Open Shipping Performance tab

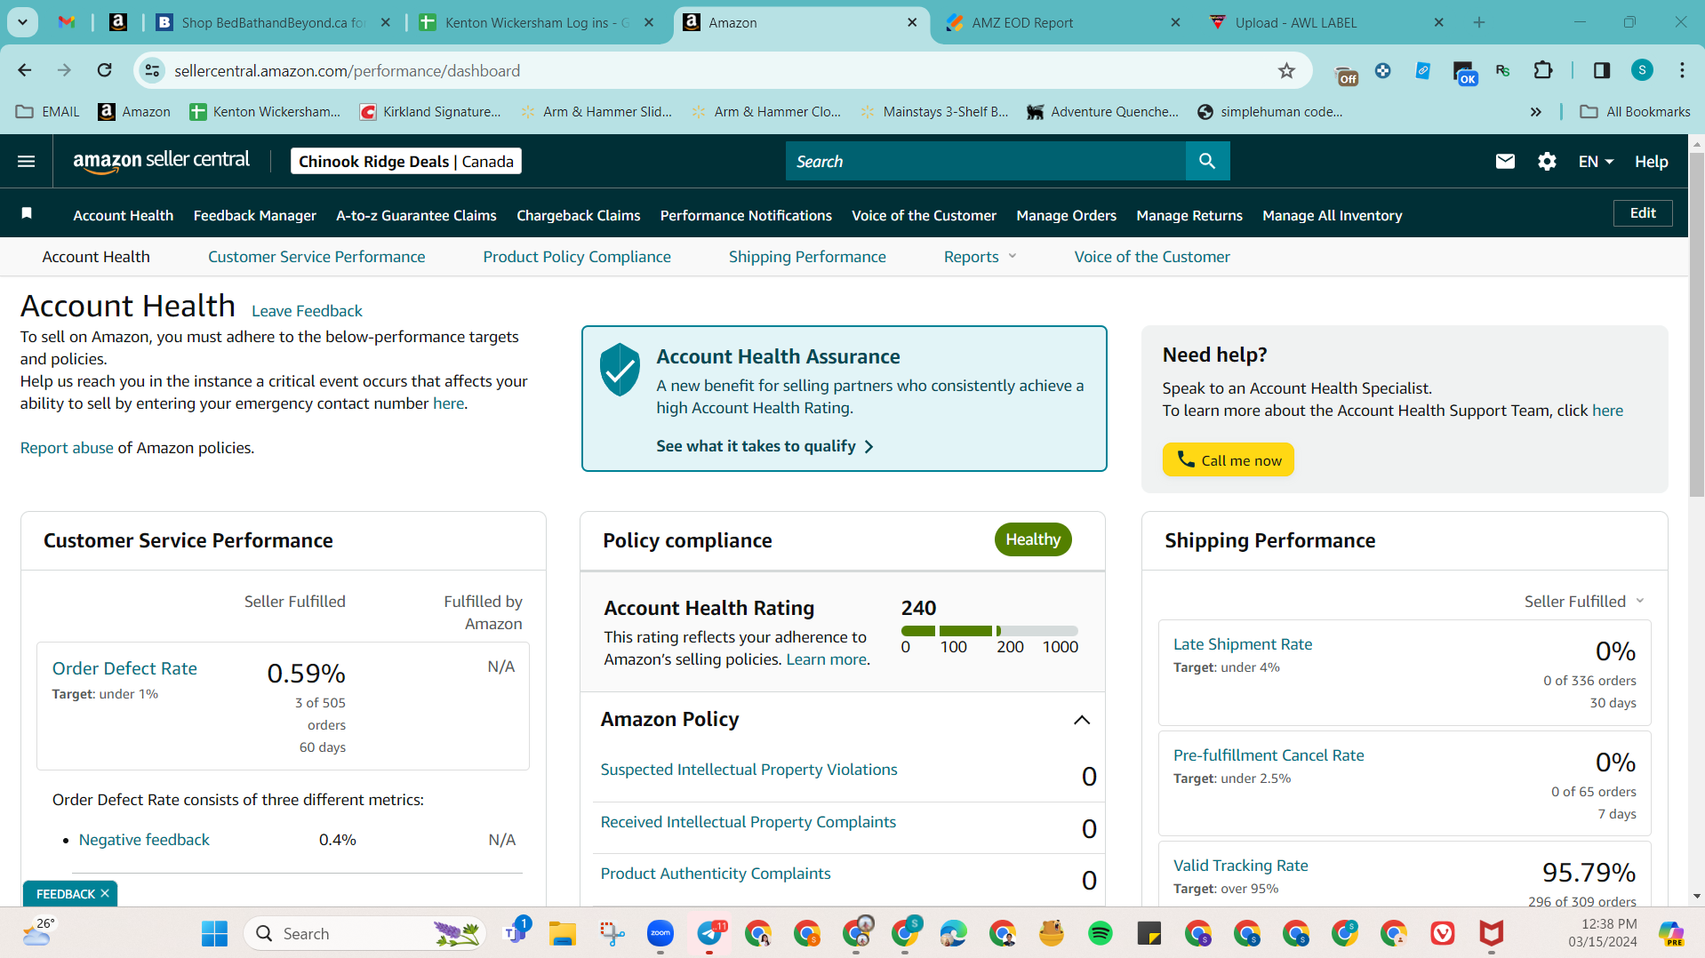(807, 257)
